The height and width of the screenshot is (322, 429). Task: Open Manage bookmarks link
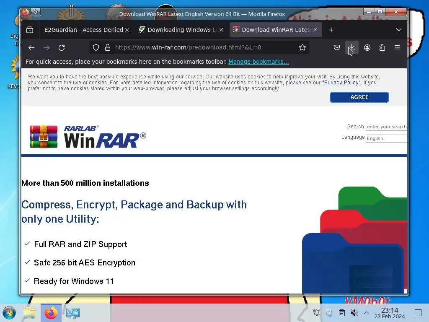(x=258, y=62)
